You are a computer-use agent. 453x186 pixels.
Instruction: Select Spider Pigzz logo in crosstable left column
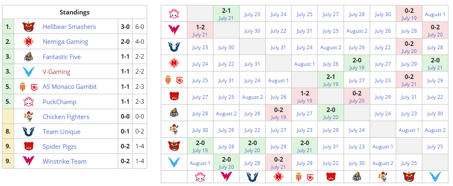174,96
